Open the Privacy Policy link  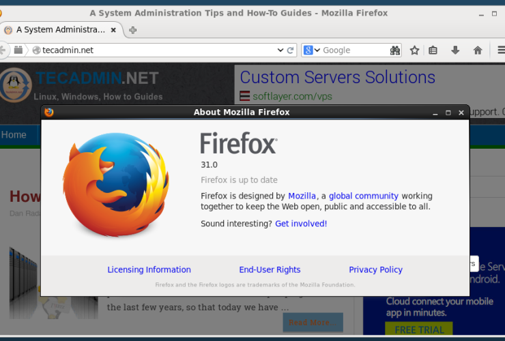point(375,270)
